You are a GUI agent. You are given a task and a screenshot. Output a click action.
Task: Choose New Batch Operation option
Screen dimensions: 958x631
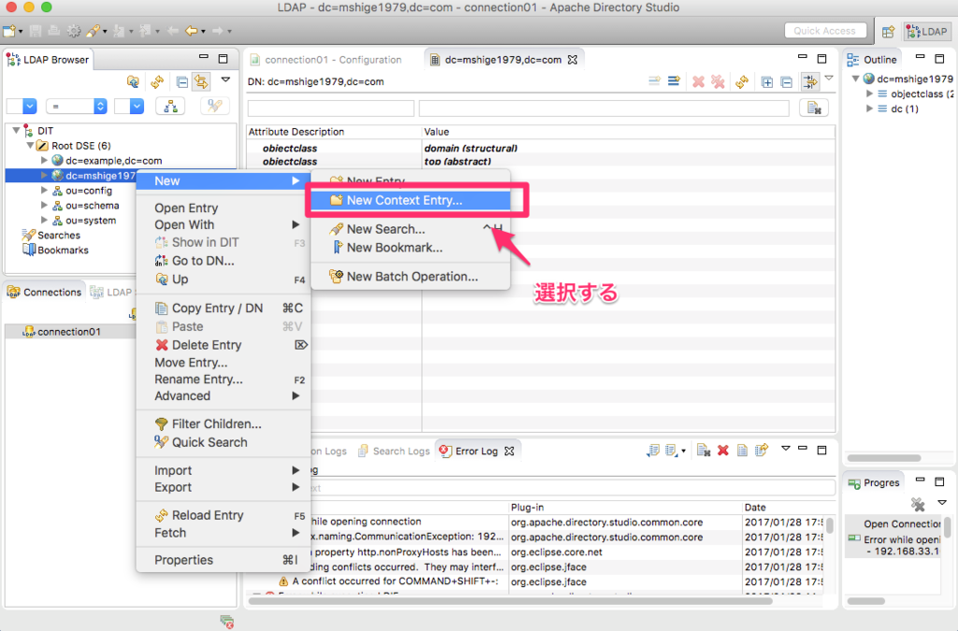(410, 277)
